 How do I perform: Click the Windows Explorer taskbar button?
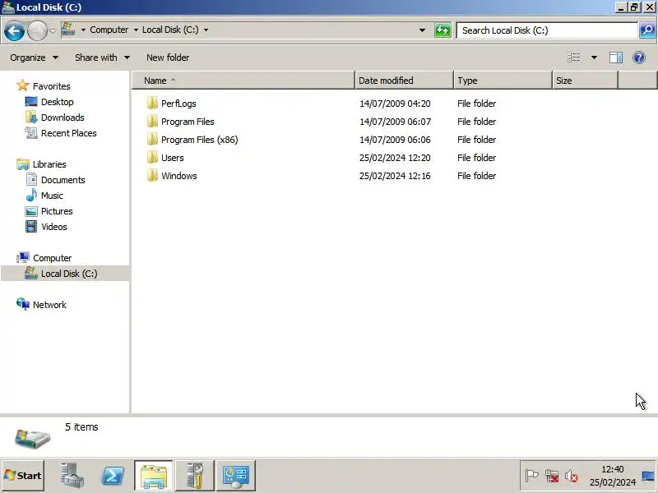(x=154, y=476)
